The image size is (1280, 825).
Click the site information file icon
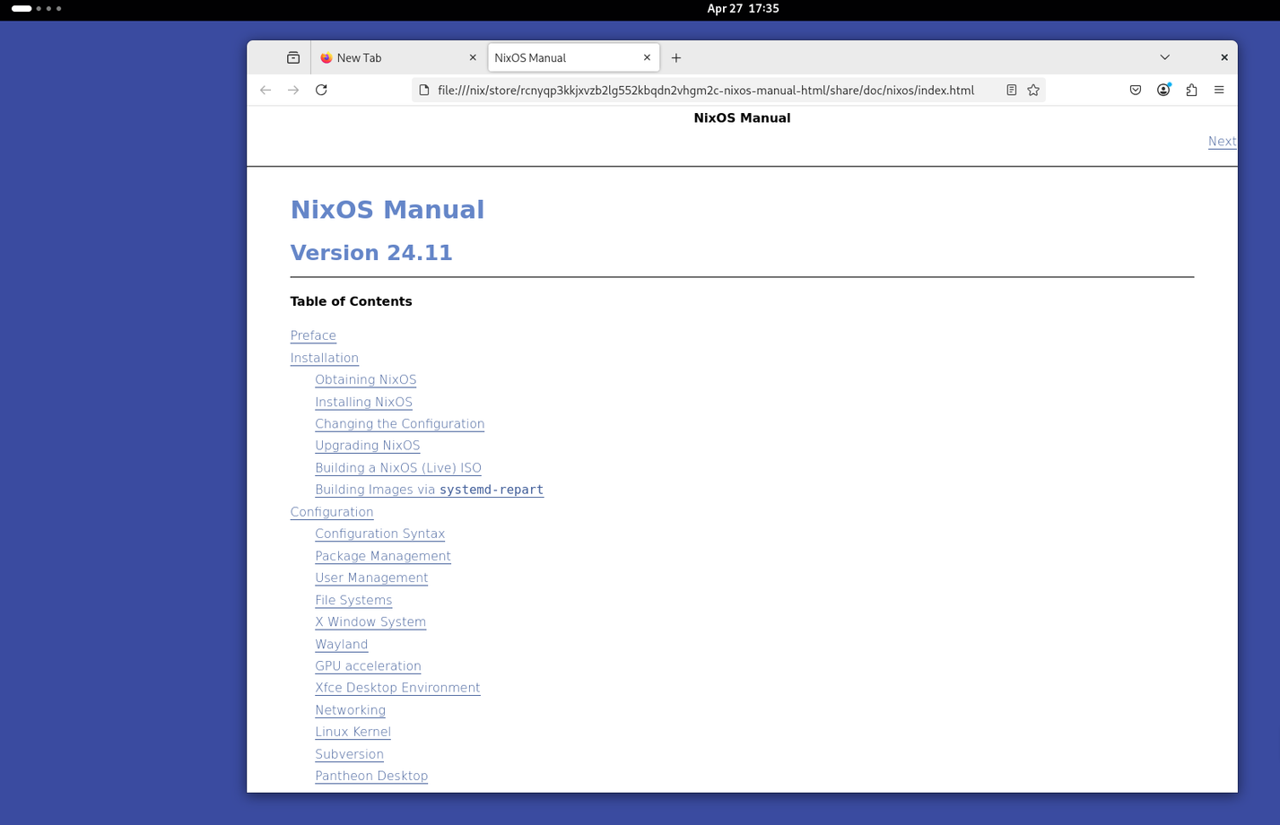(424, 90)
